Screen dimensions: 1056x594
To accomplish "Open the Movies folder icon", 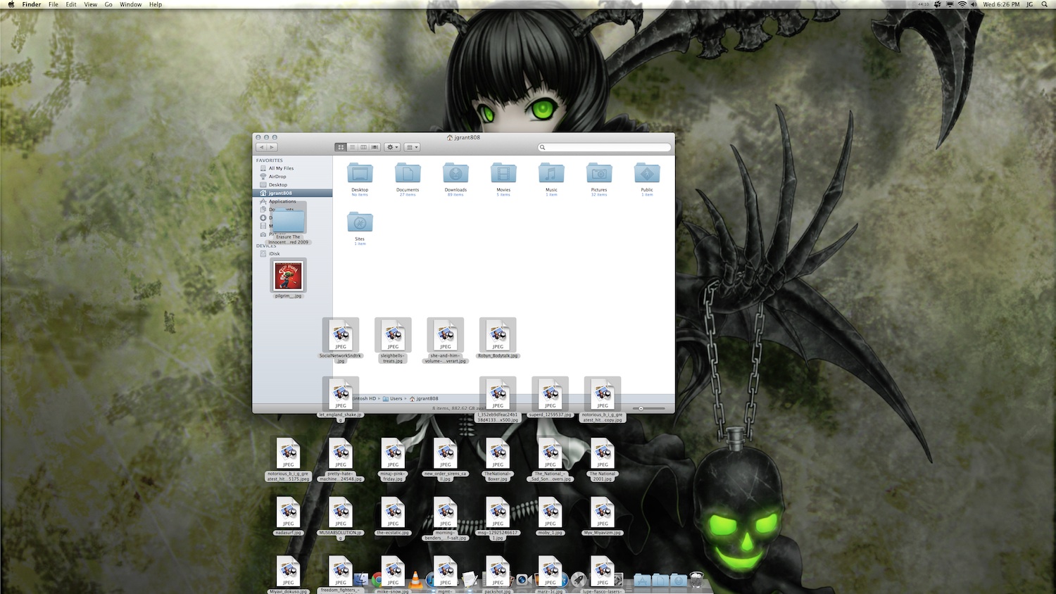I will [x=503, y=173].
